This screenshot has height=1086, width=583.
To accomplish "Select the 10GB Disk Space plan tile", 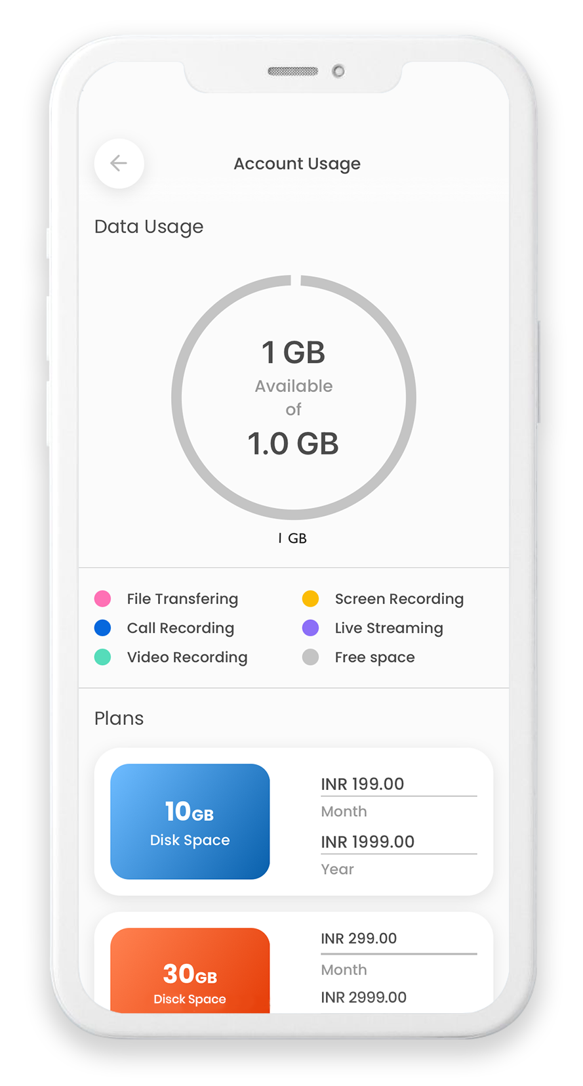I will tap(190, 821).
